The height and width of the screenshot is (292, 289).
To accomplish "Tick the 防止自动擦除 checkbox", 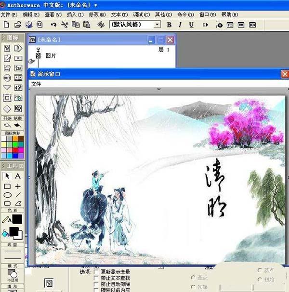I will coord(96,284).
